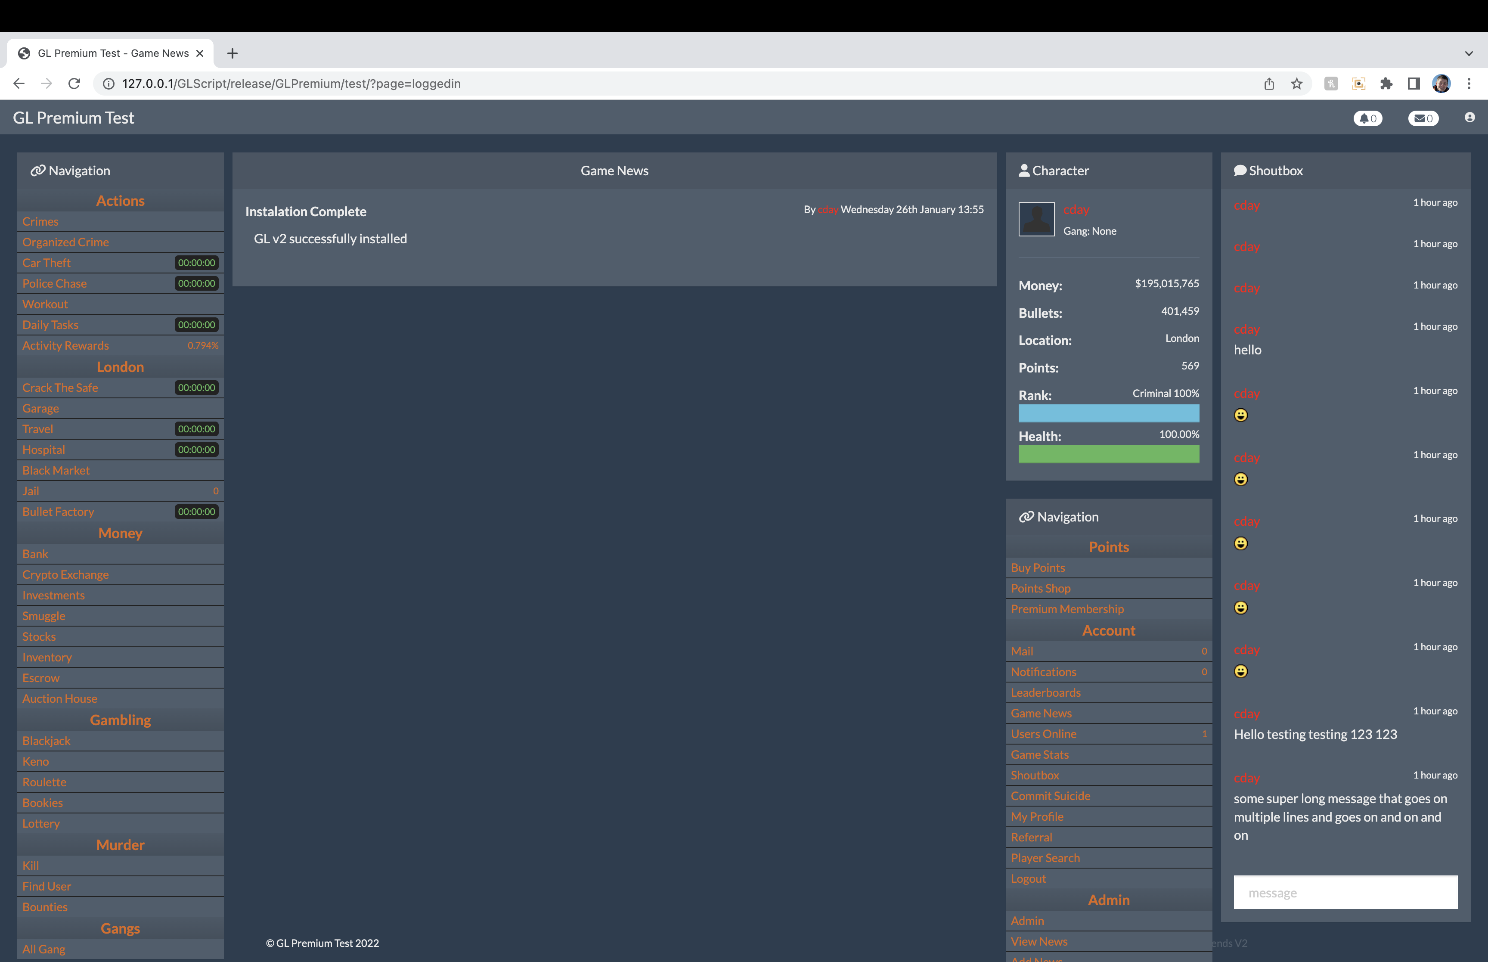
Task: Click the Leaderboards menu entry
Action: point(1045,692)
